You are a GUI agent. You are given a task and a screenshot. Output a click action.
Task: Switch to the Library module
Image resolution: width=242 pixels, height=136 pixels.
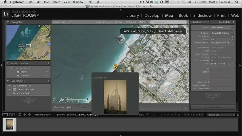click(x=133, y=15)
